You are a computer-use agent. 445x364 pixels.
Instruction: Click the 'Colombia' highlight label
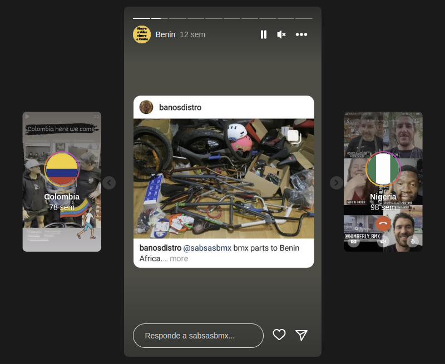[x=62, y=197]
